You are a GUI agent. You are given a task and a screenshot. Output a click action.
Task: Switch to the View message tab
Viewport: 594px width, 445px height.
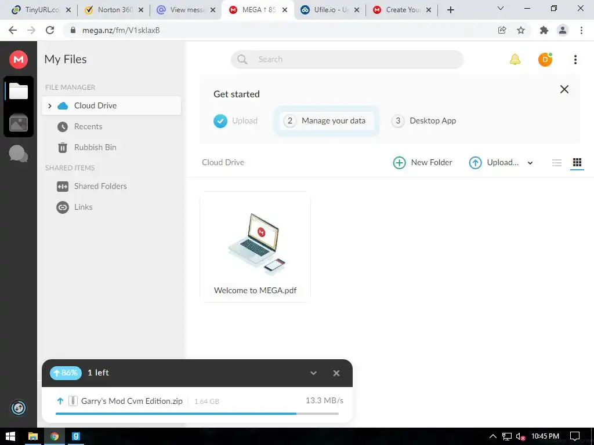coord(186,10)
